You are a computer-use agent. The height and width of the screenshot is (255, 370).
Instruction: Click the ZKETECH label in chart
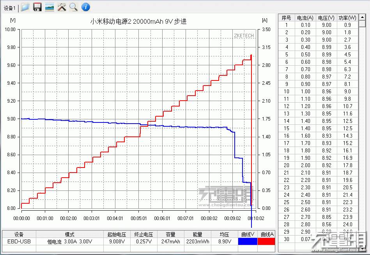pyautogui.click(x=244, y=35)
